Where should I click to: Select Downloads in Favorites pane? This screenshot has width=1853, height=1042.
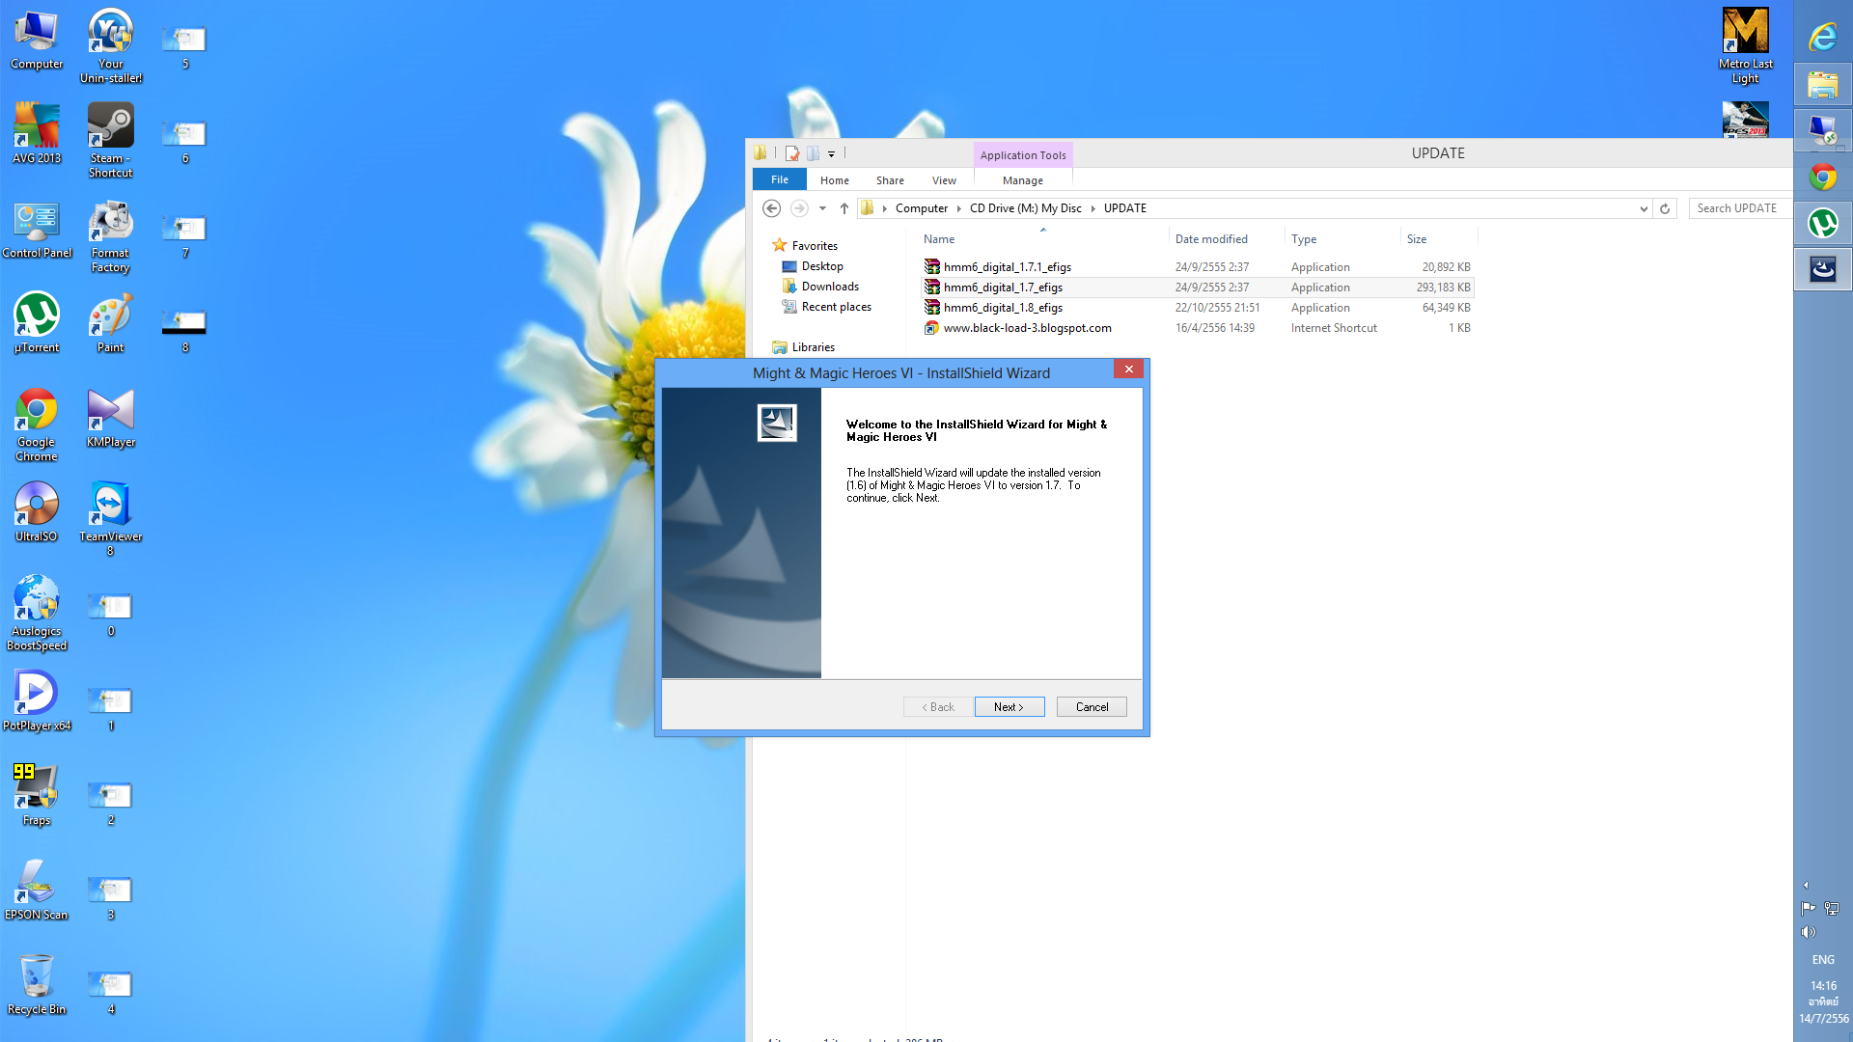(829, 287)
